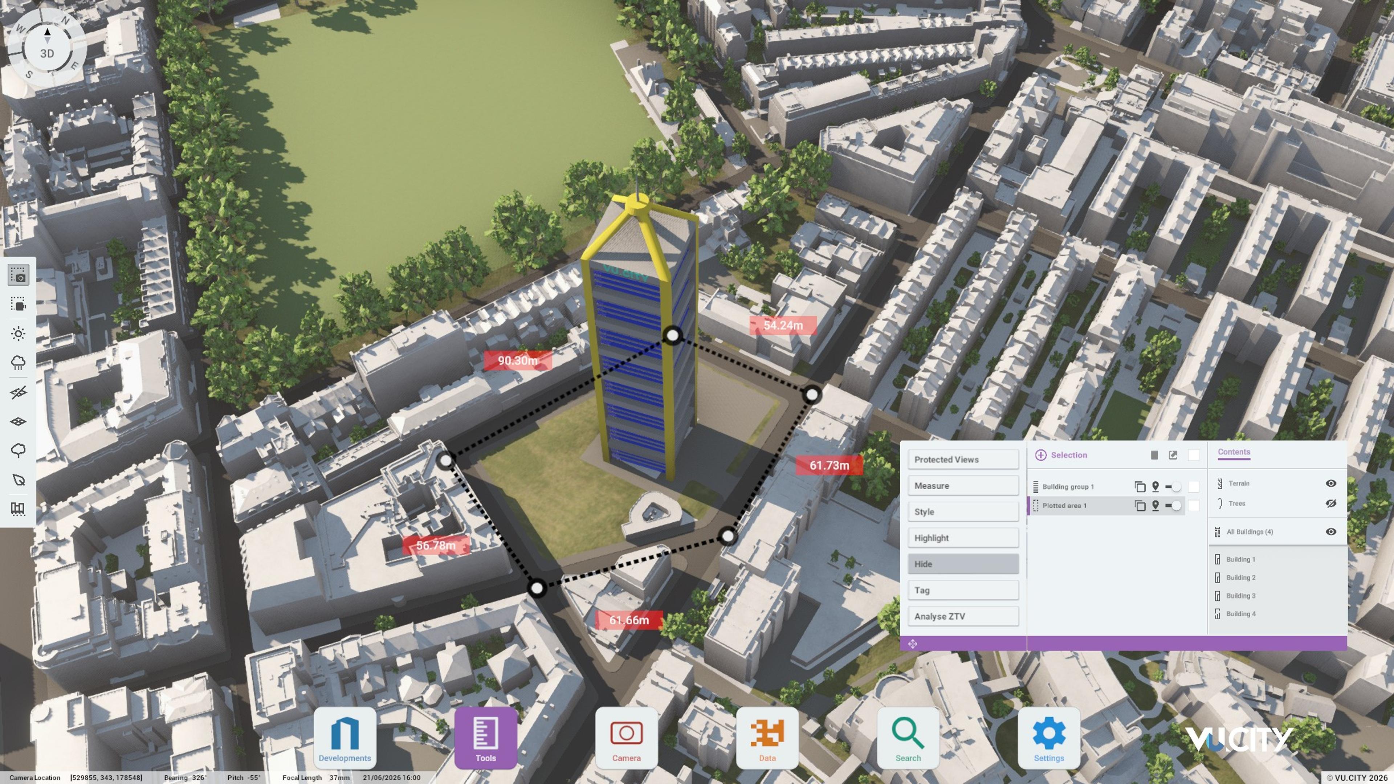Click the Hide button
The width and height of the screenshot is (1394, 784).
[x=963, y=564]
